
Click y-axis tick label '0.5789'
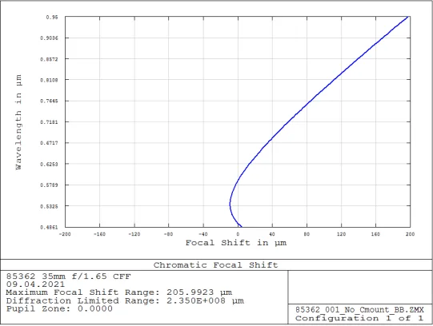coord(49,185)
